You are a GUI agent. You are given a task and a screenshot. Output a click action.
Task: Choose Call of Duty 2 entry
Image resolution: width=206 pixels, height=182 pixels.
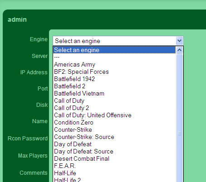tap(114, 108)
